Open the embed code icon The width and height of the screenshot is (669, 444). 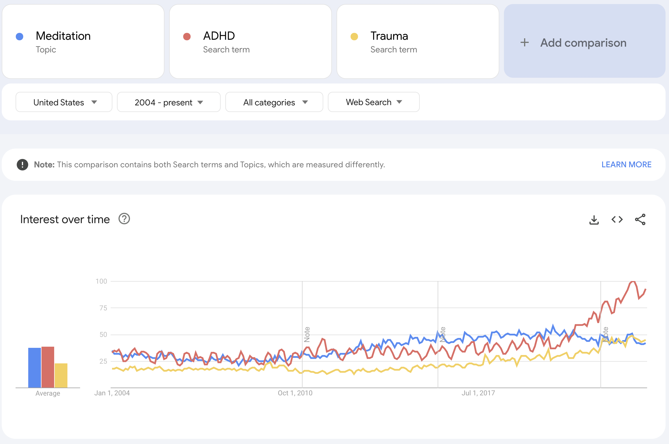[x=617, y=220]
